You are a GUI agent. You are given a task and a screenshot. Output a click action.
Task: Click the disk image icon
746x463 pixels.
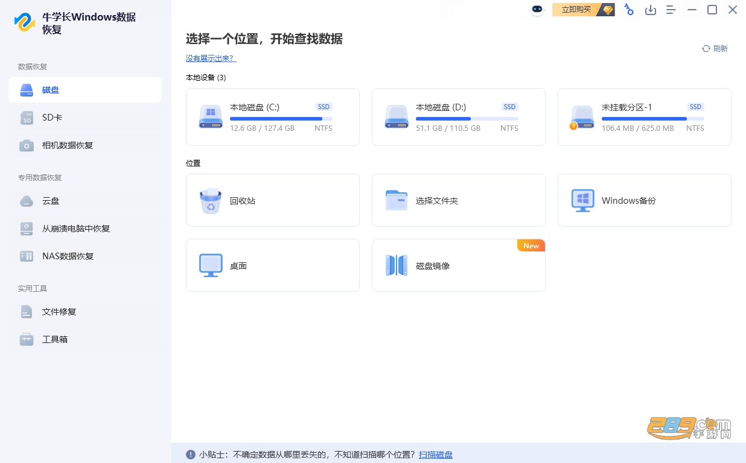(x=397, y=265)
